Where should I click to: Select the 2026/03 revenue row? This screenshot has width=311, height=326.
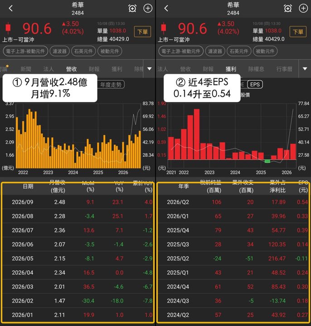(78, 287)
